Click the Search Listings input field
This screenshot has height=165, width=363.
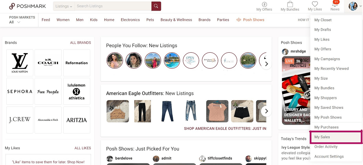113,6
